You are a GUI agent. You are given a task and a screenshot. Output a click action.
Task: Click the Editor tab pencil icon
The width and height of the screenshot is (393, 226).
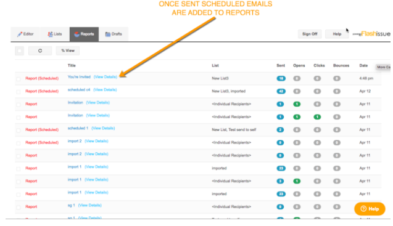point(20,34)
